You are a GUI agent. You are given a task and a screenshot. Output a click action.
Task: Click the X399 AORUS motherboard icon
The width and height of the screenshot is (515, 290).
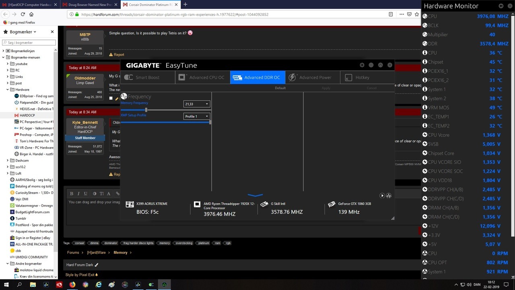tap(130, 205)
